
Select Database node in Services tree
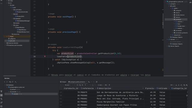tap(10, 85)
